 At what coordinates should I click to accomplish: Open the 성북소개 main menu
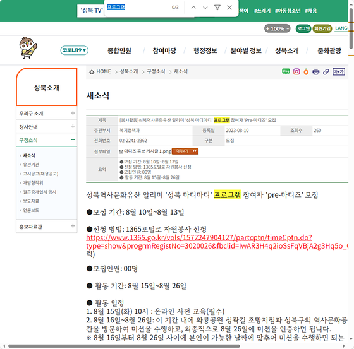pos(287,50)
